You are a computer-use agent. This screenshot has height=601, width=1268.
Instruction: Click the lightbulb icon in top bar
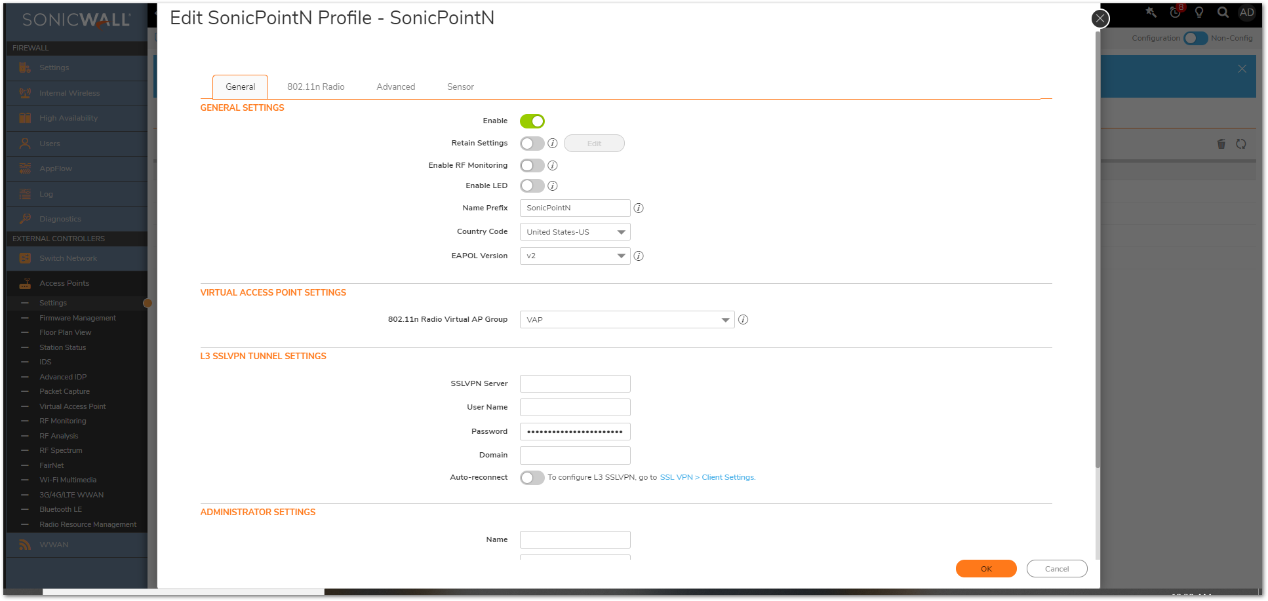(1199, 12)
